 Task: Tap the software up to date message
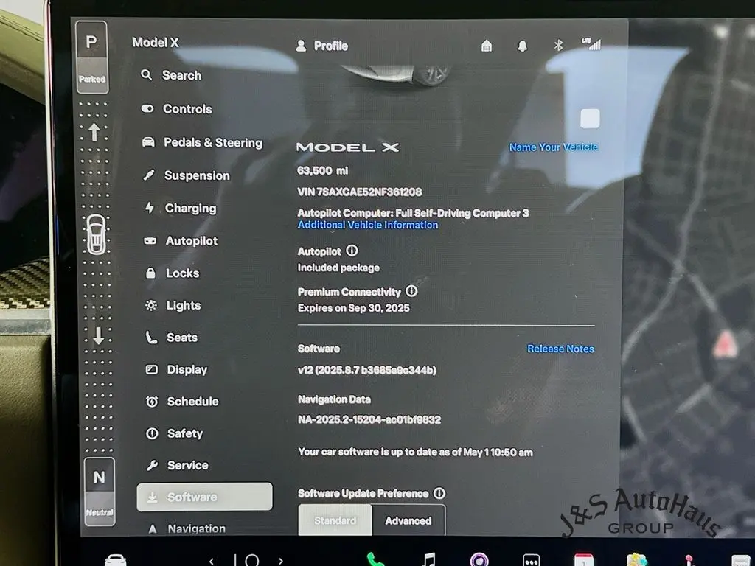(415, 452)
